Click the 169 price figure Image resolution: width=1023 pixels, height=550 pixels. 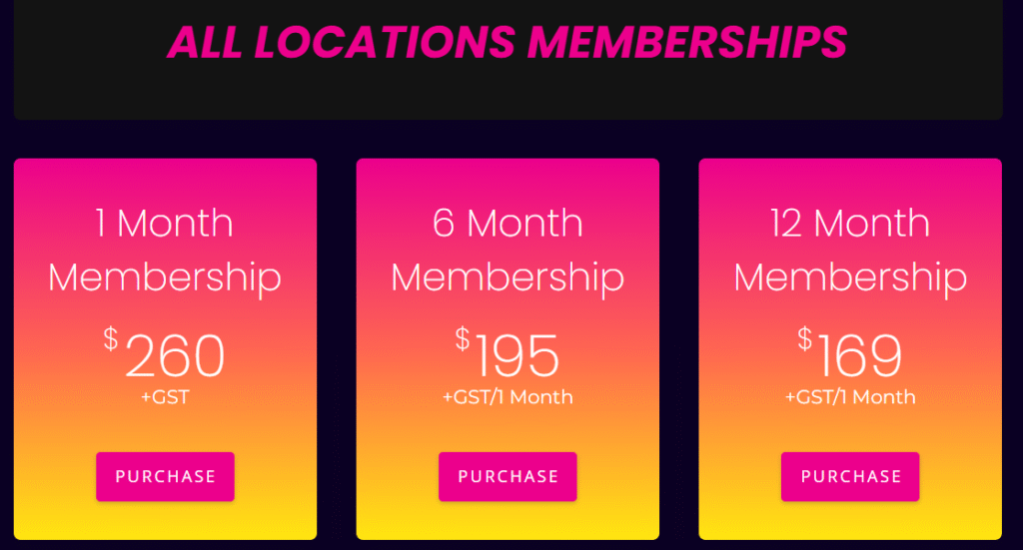pos(860,355)
